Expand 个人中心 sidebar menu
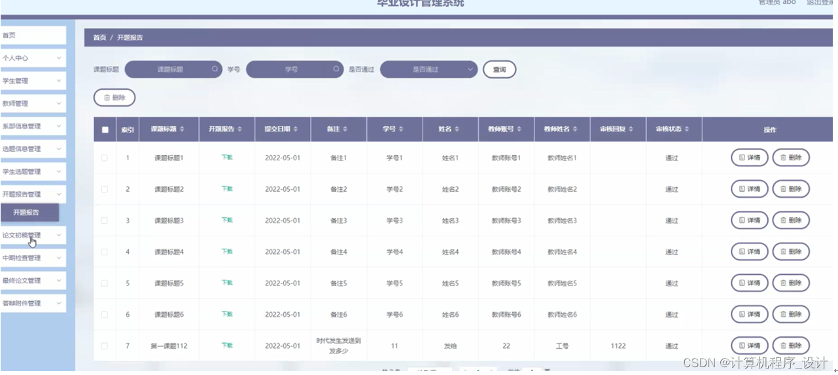 (33, 58)
